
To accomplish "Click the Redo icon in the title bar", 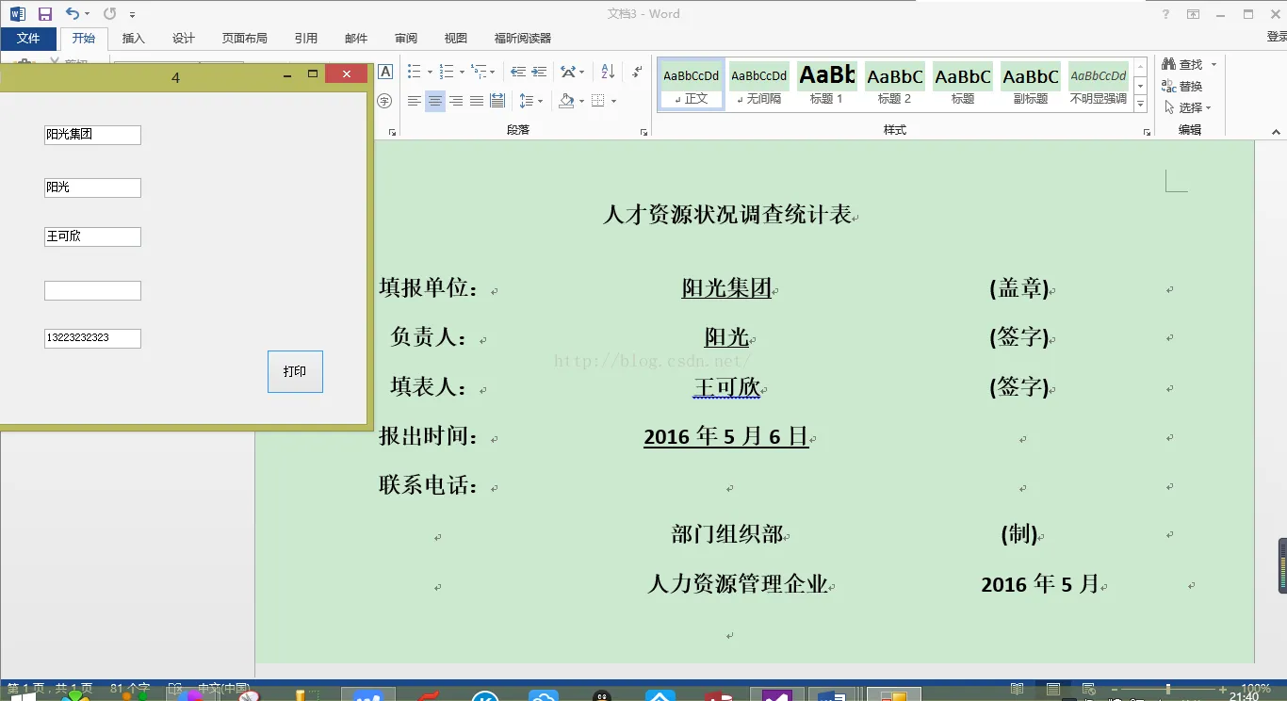I will click(109, 14).
